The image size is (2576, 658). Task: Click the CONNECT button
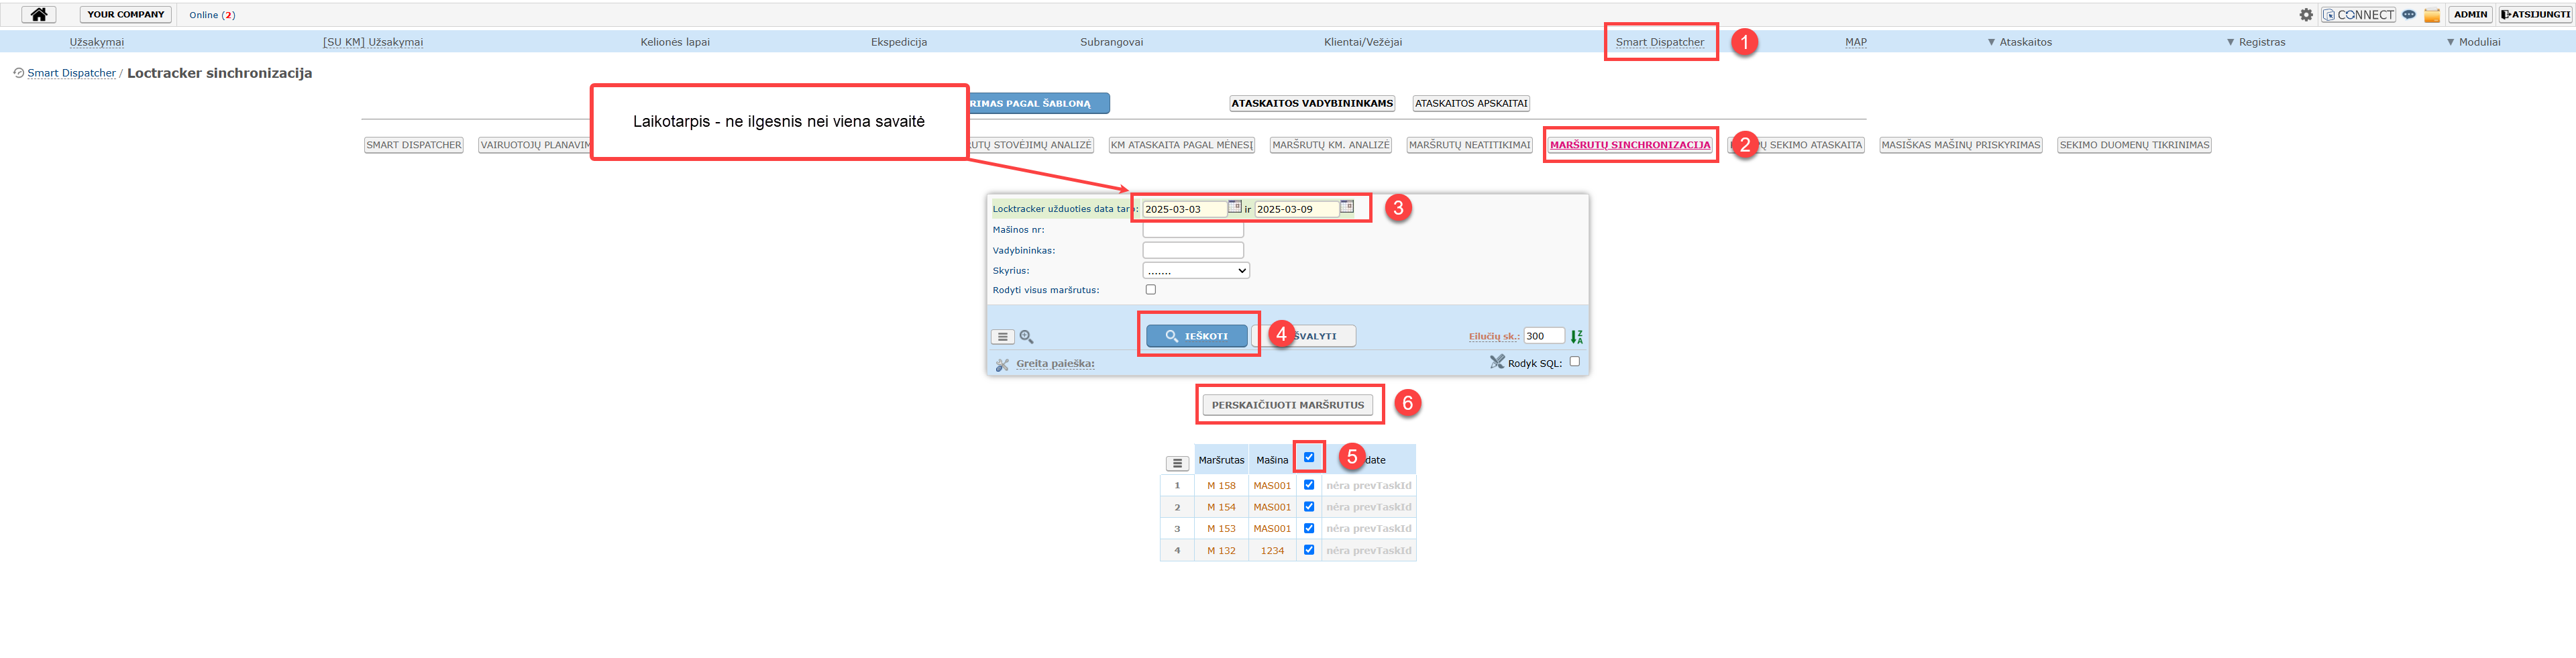[2358, 15]
